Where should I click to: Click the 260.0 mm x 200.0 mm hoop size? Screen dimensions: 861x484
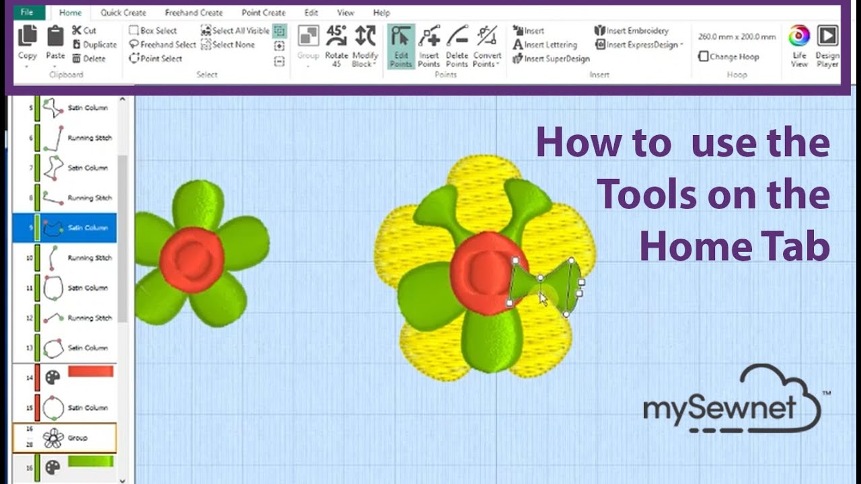(x=737, y=37)
